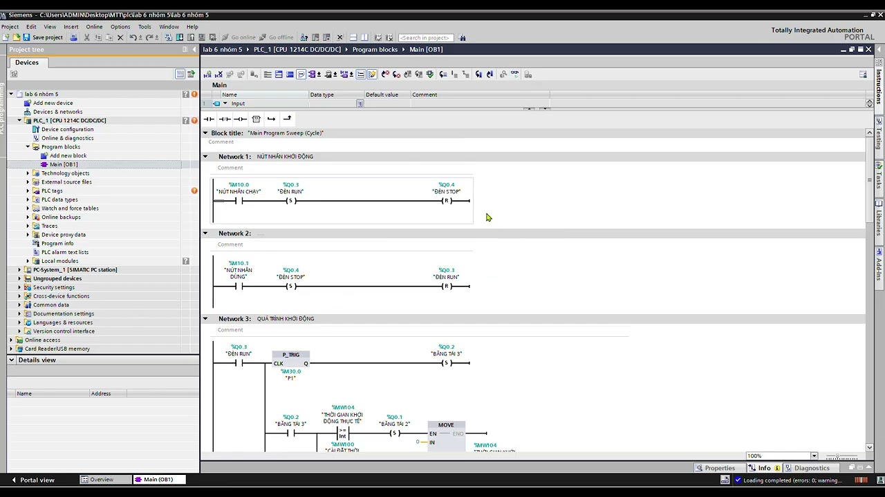This screenshot has width=885, height=497.
Task: Expand the Input interface row
Action: pyautogui.click(x=225, y=104)
